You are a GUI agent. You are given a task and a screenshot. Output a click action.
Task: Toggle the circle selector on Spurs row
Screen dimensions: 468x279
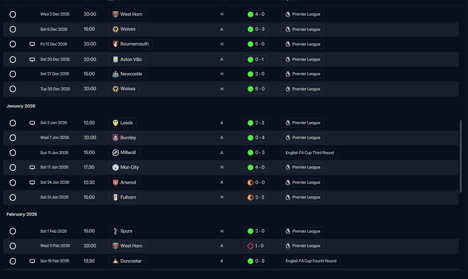point(13,231)
